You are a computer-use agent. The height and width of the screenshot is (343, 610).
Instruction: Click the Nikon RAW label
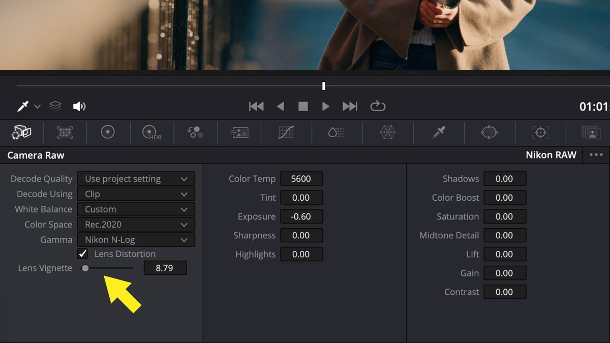click(551, 155)
